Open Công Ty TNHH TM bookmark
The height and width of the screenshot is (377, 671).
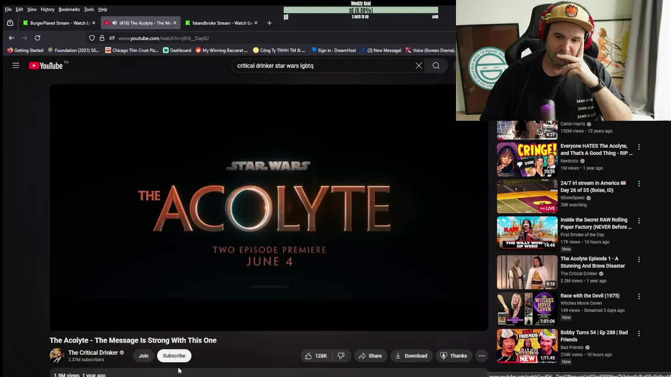[x=279, y=50]
